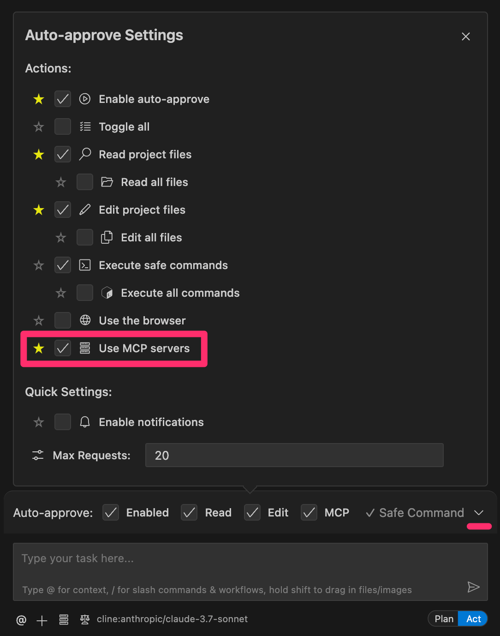Star the Use the browser action
Image resolution: width=500 pixels, height=636 pixels.
39,321
